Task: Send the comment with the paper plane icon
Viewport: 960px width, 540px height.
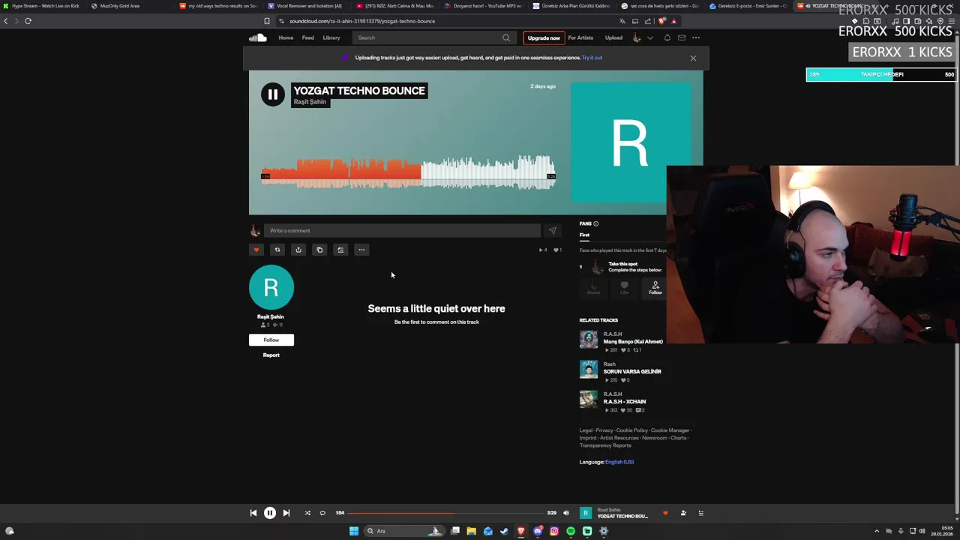Action: coord(553,231)
